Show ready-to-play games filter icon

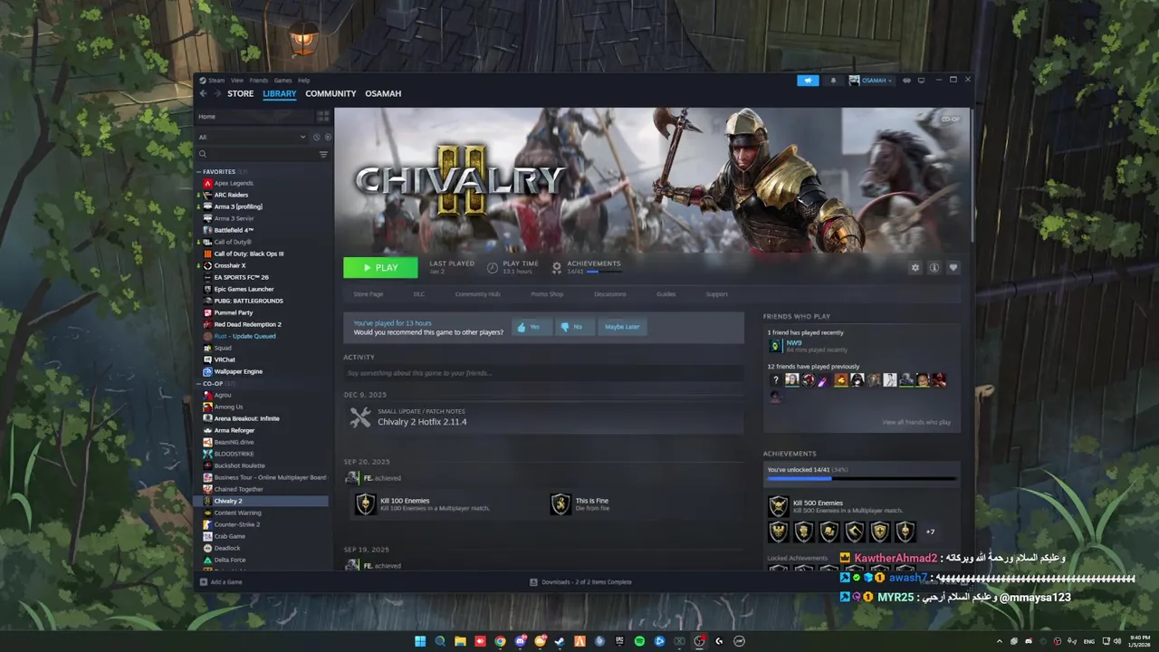coord(328,137)
